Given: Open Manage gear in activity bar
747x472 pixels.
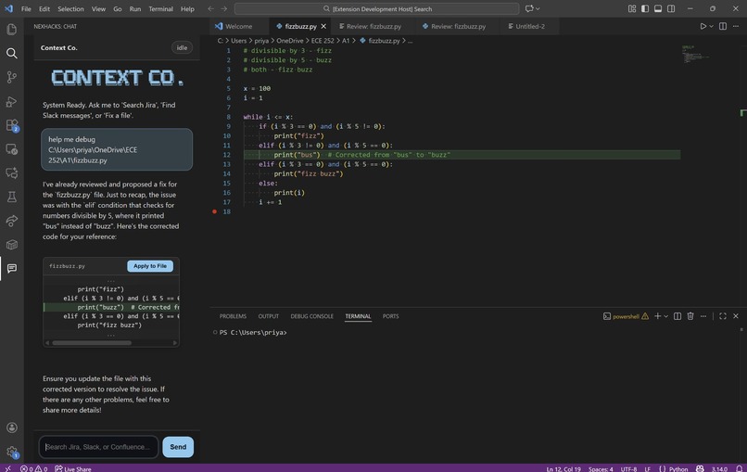Looking at the screenshot, I should pyautogui.click(x=12, y=452).
